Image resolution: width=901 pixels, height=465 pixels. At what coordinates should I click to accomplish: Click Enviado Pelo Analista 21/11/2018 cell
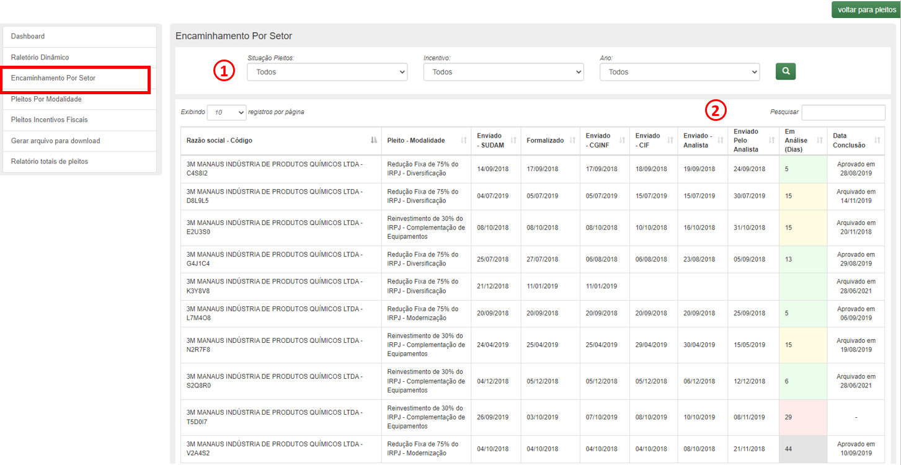pyautogui.click(x=753, y=449)
